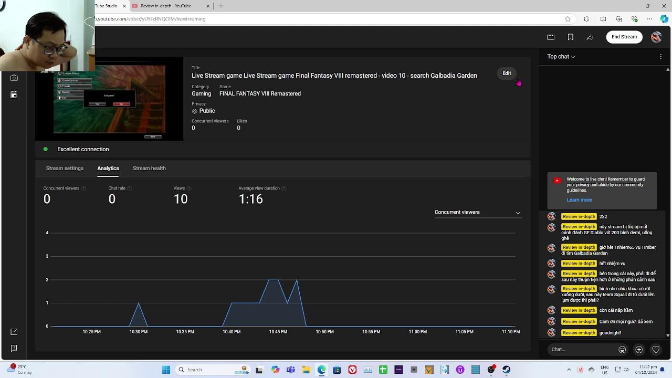
Task: Click the average view duration 1:16 value
Action: coord(250,199)
